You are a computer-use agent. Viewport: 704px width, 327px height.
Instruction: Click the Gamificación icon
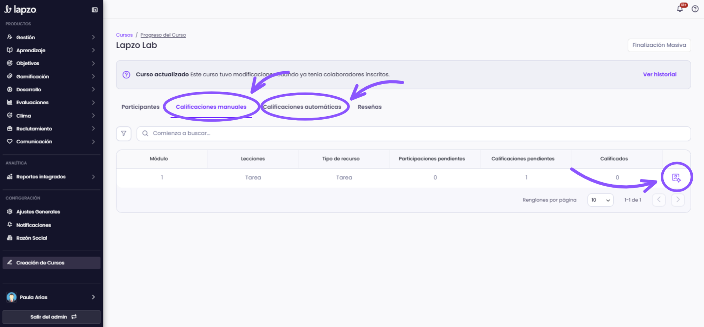(10, 76)
